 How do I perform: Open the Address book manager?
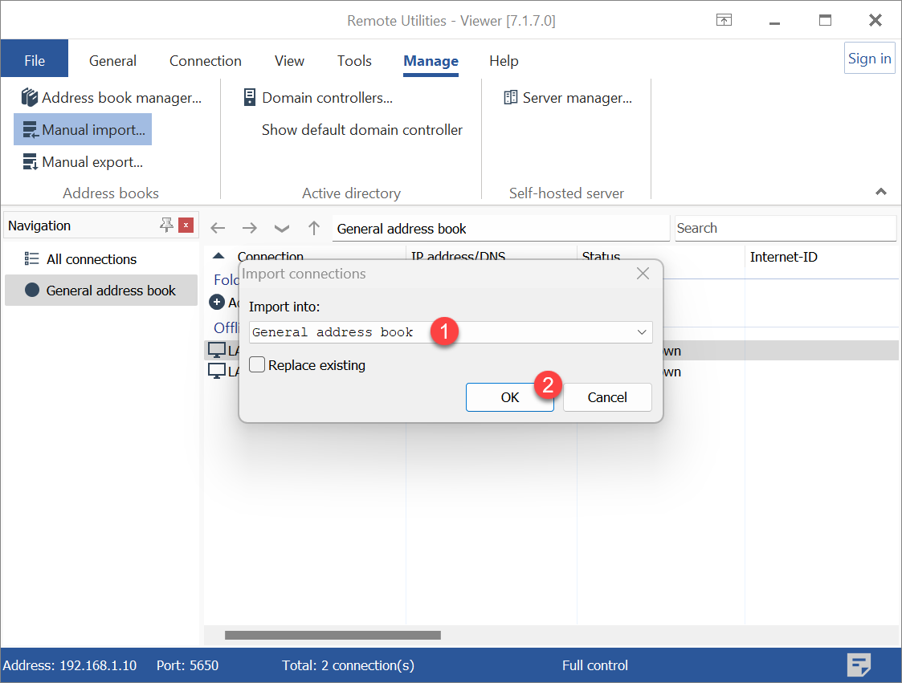pyautogui.click(x=112, y=98)
